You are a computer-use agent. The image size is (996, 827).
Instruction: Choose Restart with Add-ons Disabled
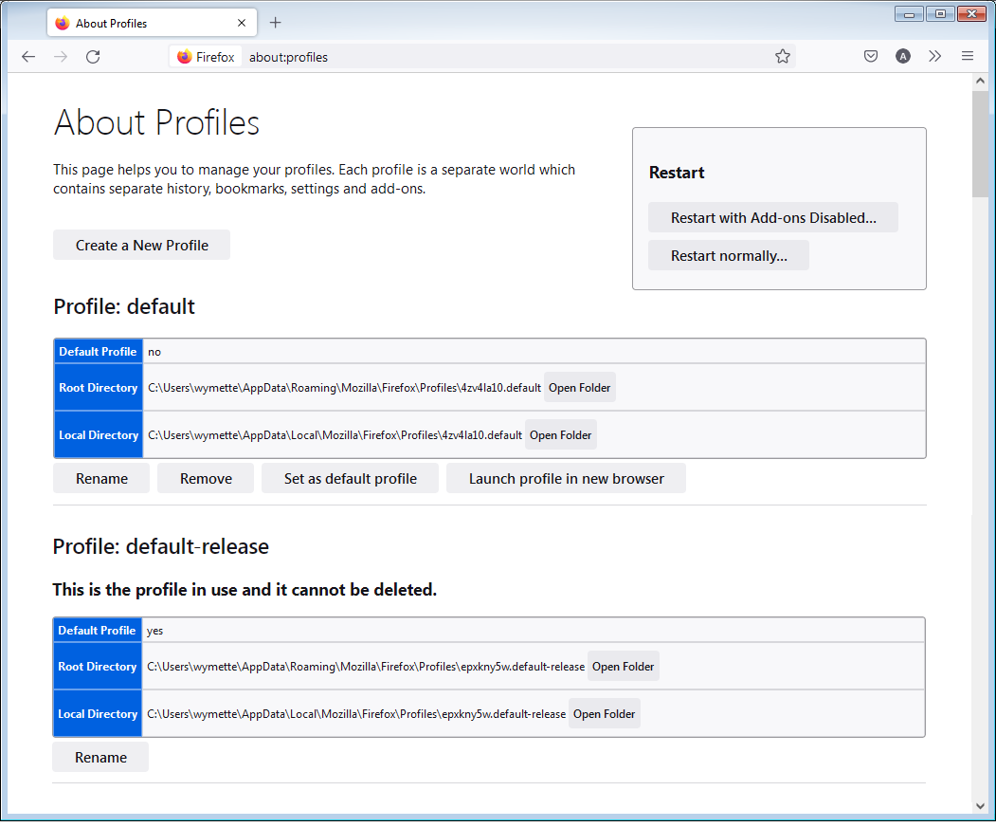773,218
